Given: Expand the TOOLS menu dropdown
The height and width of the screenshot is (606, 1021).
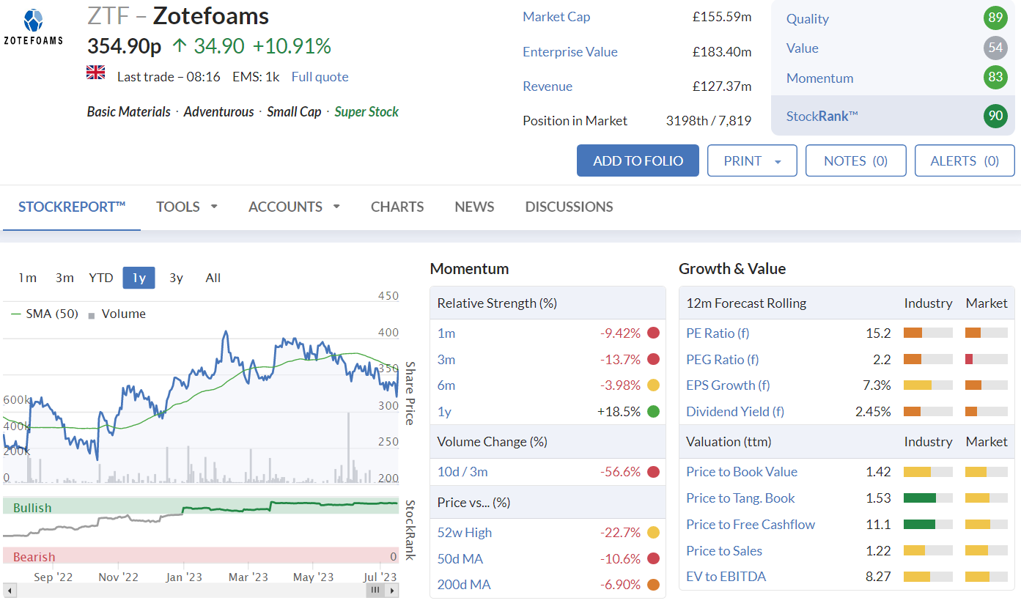Looking at the screenshot, I should (214, 207).
